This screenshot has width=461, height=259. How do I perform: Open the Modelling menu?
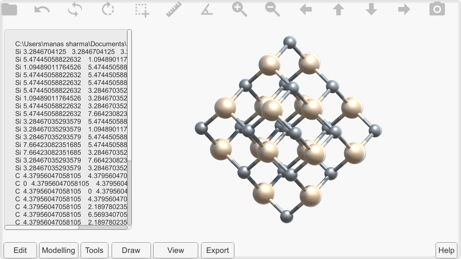tap(59, 250)
